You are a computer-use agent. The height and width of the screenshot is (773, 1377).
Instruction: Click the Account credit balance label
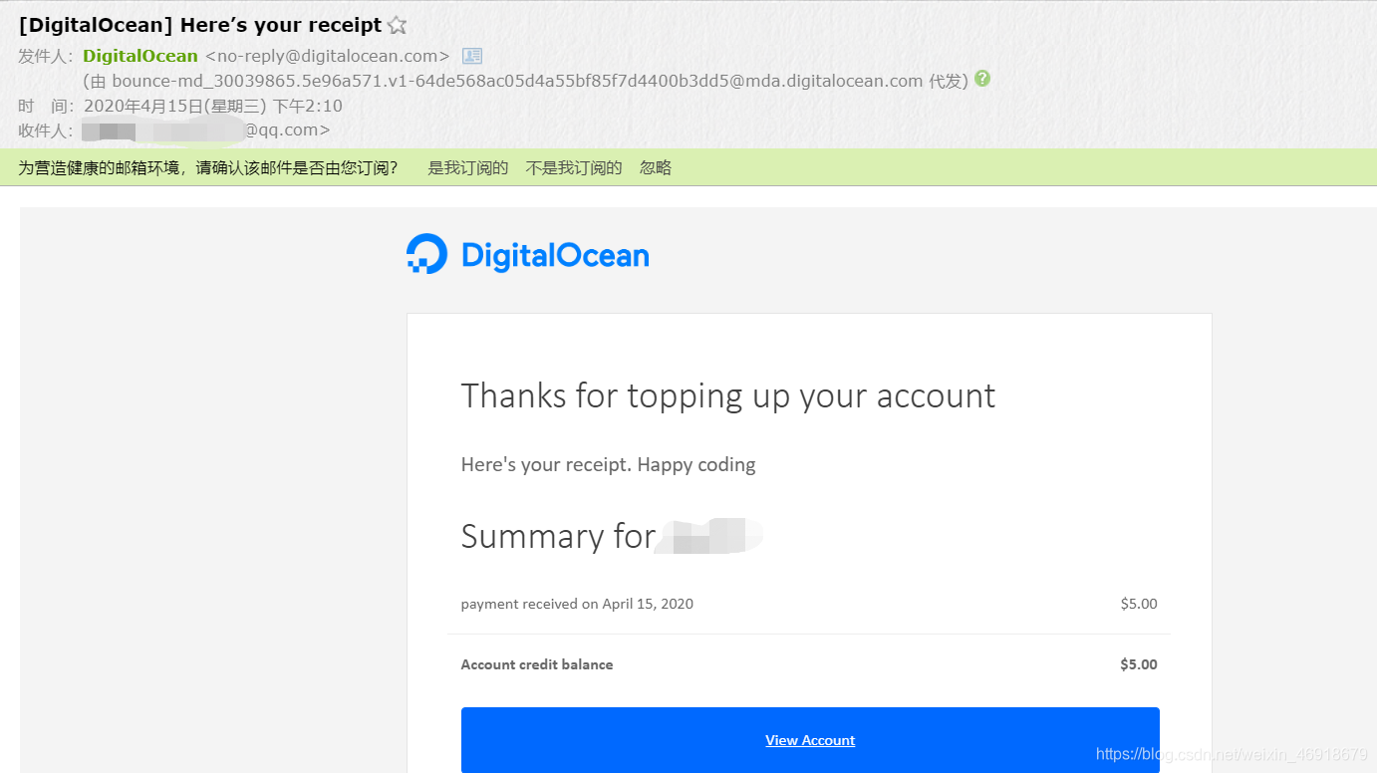coord(537,664)
